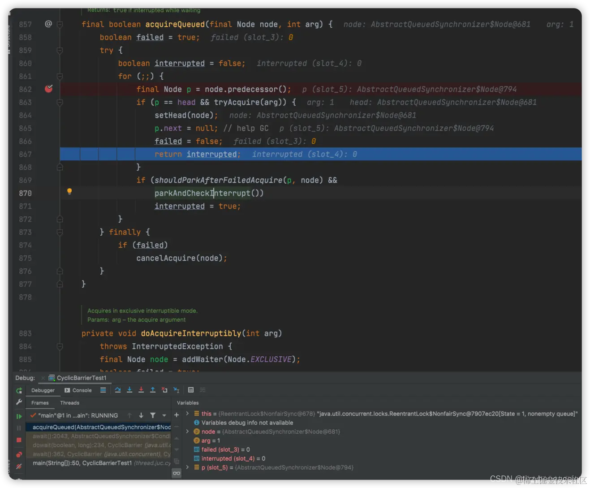Screen dimensions: 590x488
Task: Open debugger settings wrench icon
Action: tap(19, 402)
